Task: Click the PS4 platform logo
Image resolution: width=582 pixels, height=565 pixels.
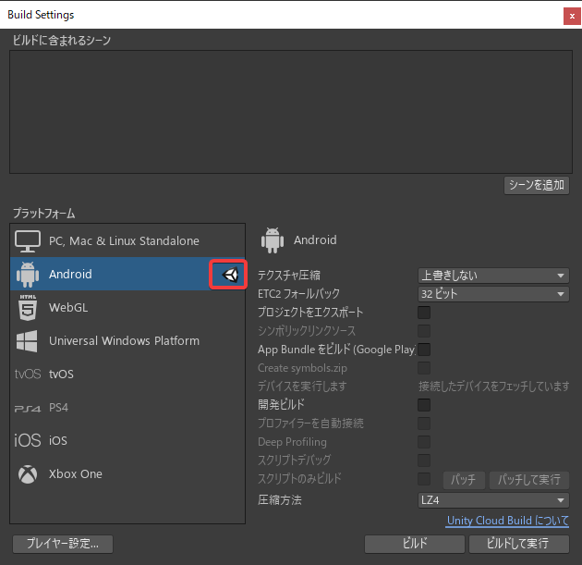Action: (28, 409)
